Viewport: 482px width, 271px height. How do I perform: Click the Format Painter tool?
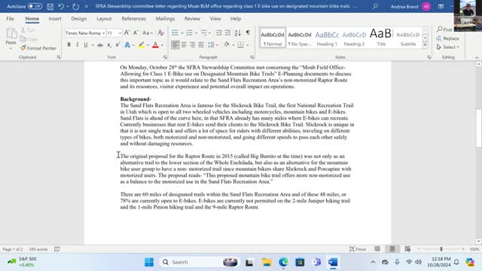click(x=38, y=48)
